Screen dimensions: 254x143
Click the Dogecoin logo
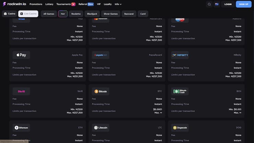click(180, 128)
